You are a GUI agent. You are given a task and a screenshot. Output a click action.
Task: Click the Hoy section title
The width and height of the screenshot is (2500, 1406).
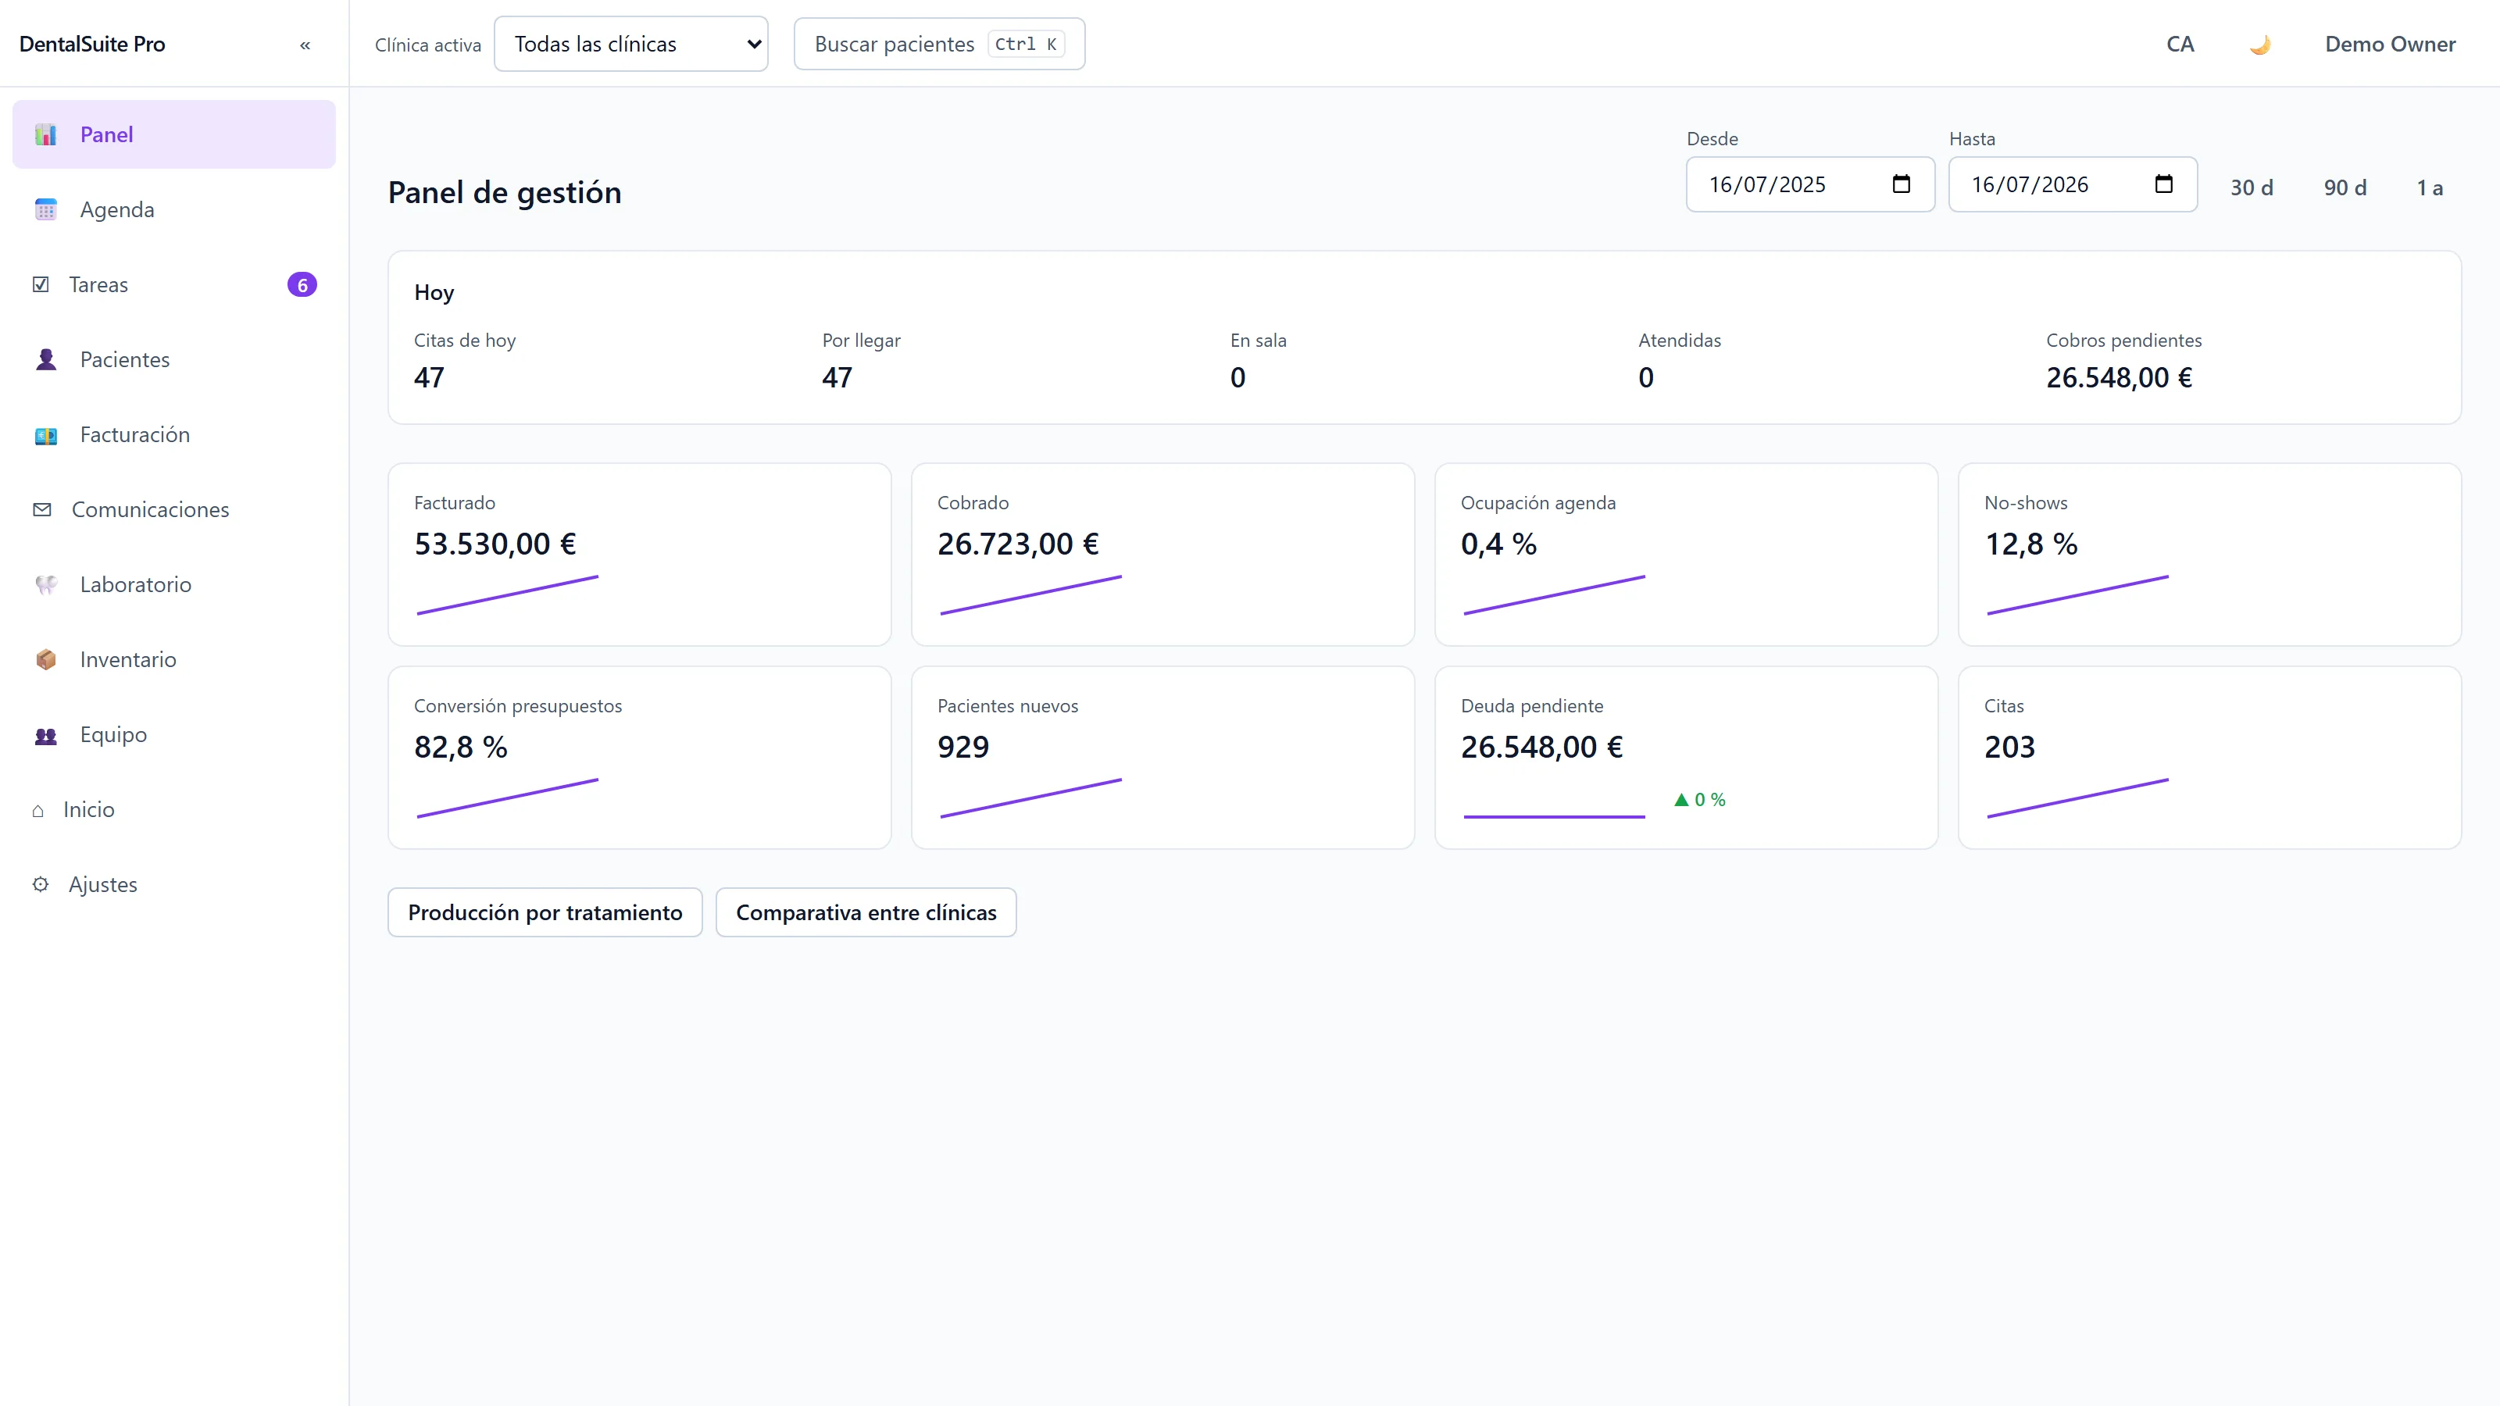pos(434,293)
